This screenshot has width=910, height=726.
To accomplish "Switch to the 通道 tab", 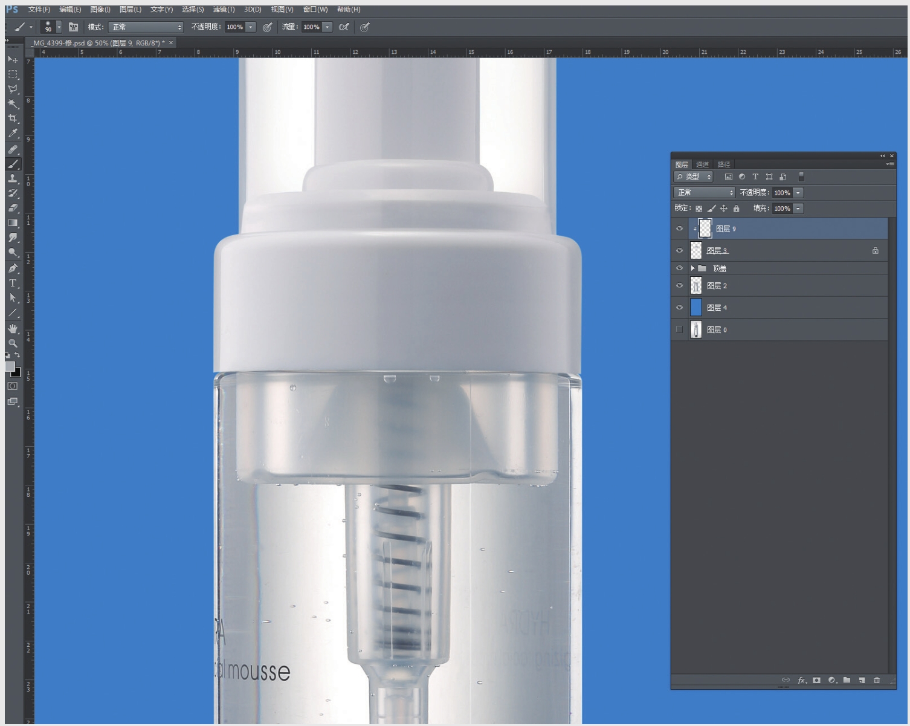I will (702, 164).
